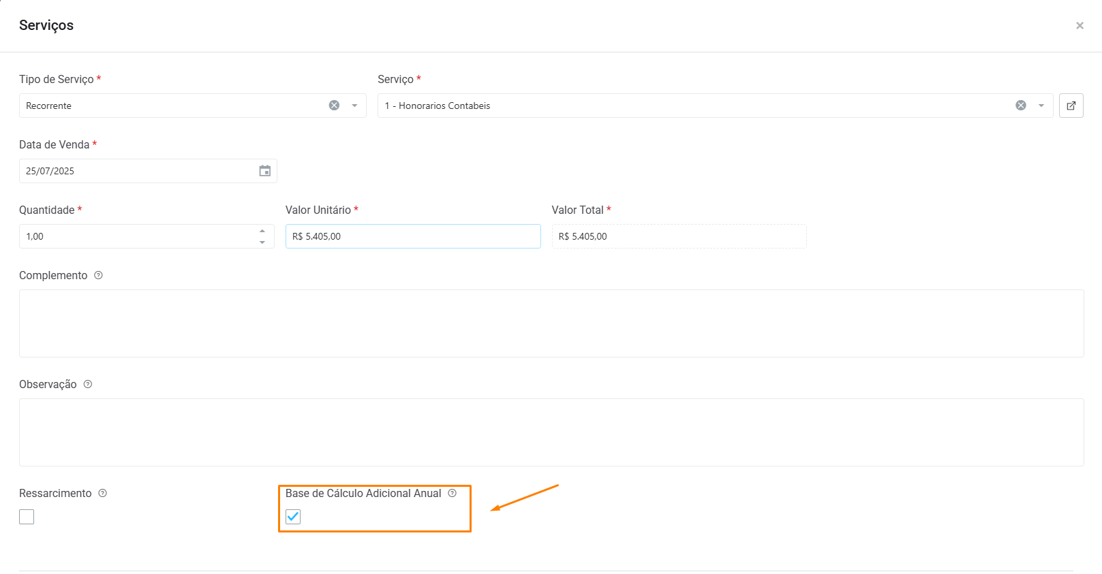Open the service record external link icon
This screenshot has width=1102, height=574.
(1071, 106)
